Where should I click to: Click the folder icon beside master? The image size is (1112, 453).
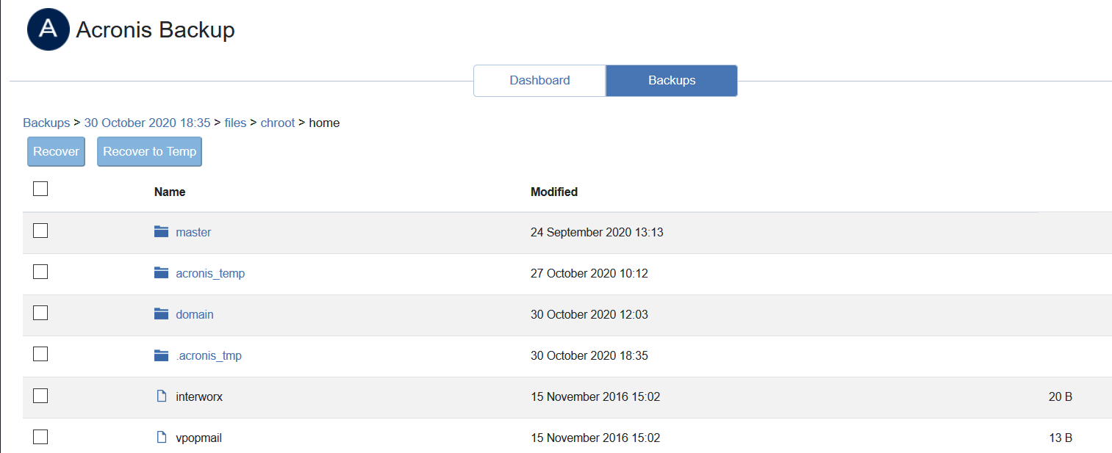pos(161,231)
